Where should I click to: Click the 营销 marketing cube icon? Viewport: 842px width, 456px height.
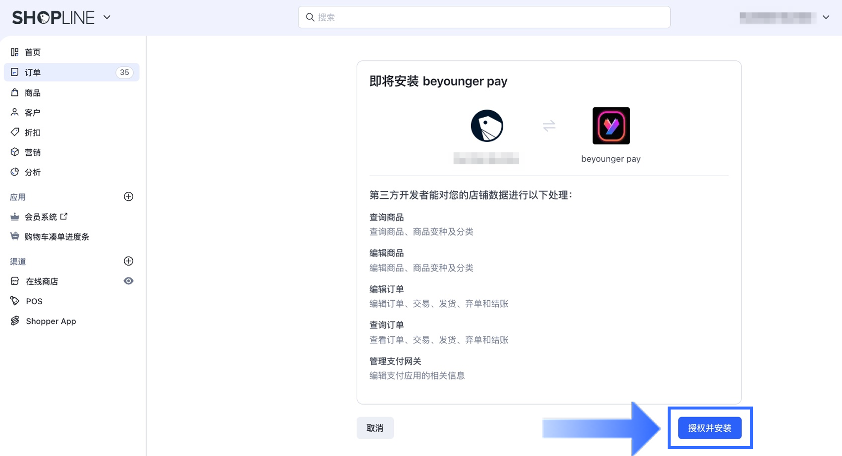pyautogui.click(x=15, y=152)
